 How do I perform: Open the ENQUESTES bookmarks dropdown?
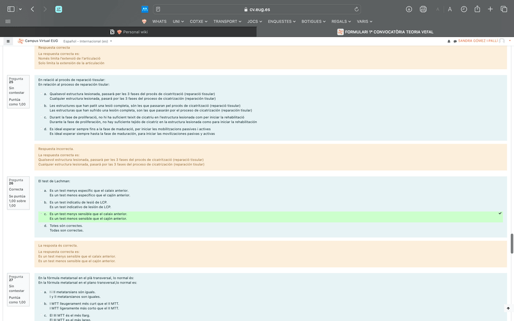coord(281,21)
